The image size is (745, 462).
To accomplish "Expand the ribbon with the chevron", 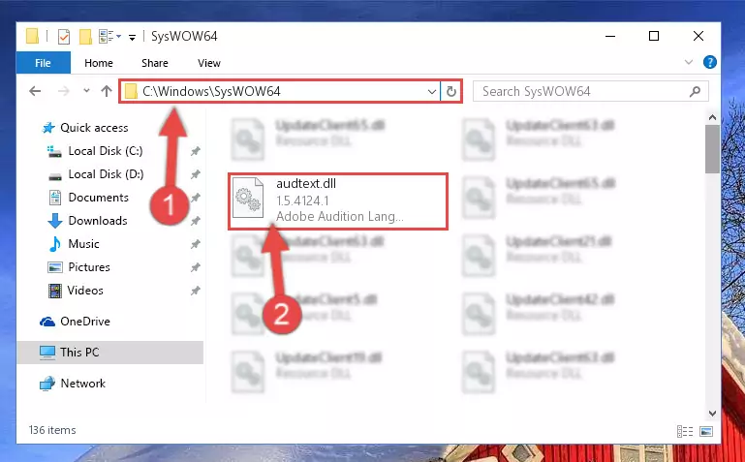I will point(689,62).
